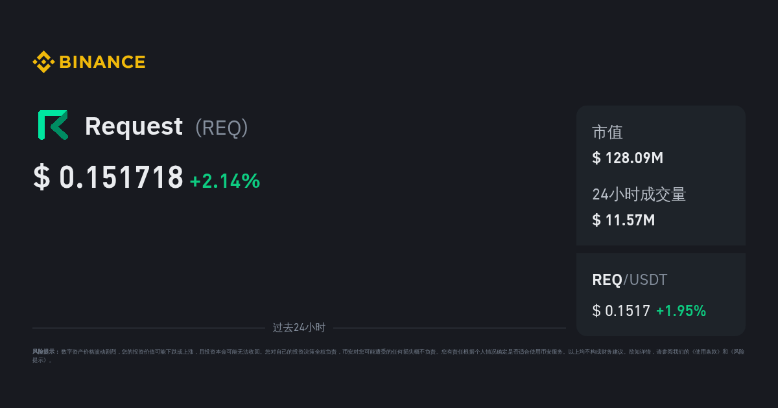This screenshot has height=408, width=778.
Task: Open the 《风险提示》 link at disclaimer end
Action: (x=737, y=352)
